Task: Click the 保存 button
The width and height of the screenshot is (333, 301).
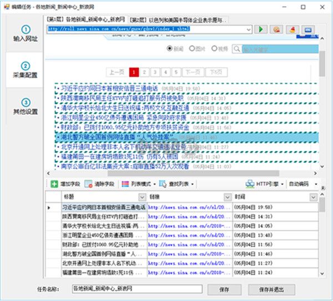Action: coord(224,289)
